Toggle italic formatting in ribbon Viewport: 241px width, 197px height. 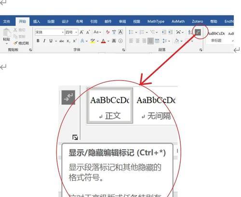coord(44,41)
